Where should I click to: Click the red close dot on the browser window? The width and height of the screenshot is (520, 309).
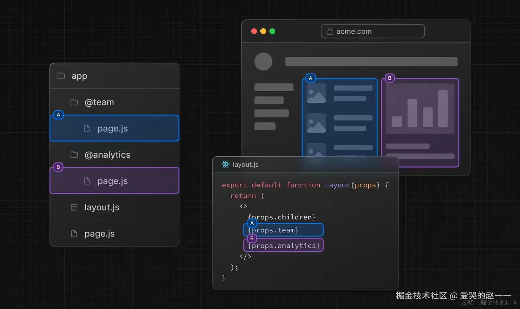point(254,31)
